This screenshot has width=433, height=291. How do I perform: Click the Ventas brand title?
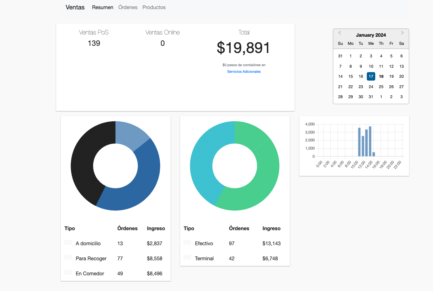75,7
